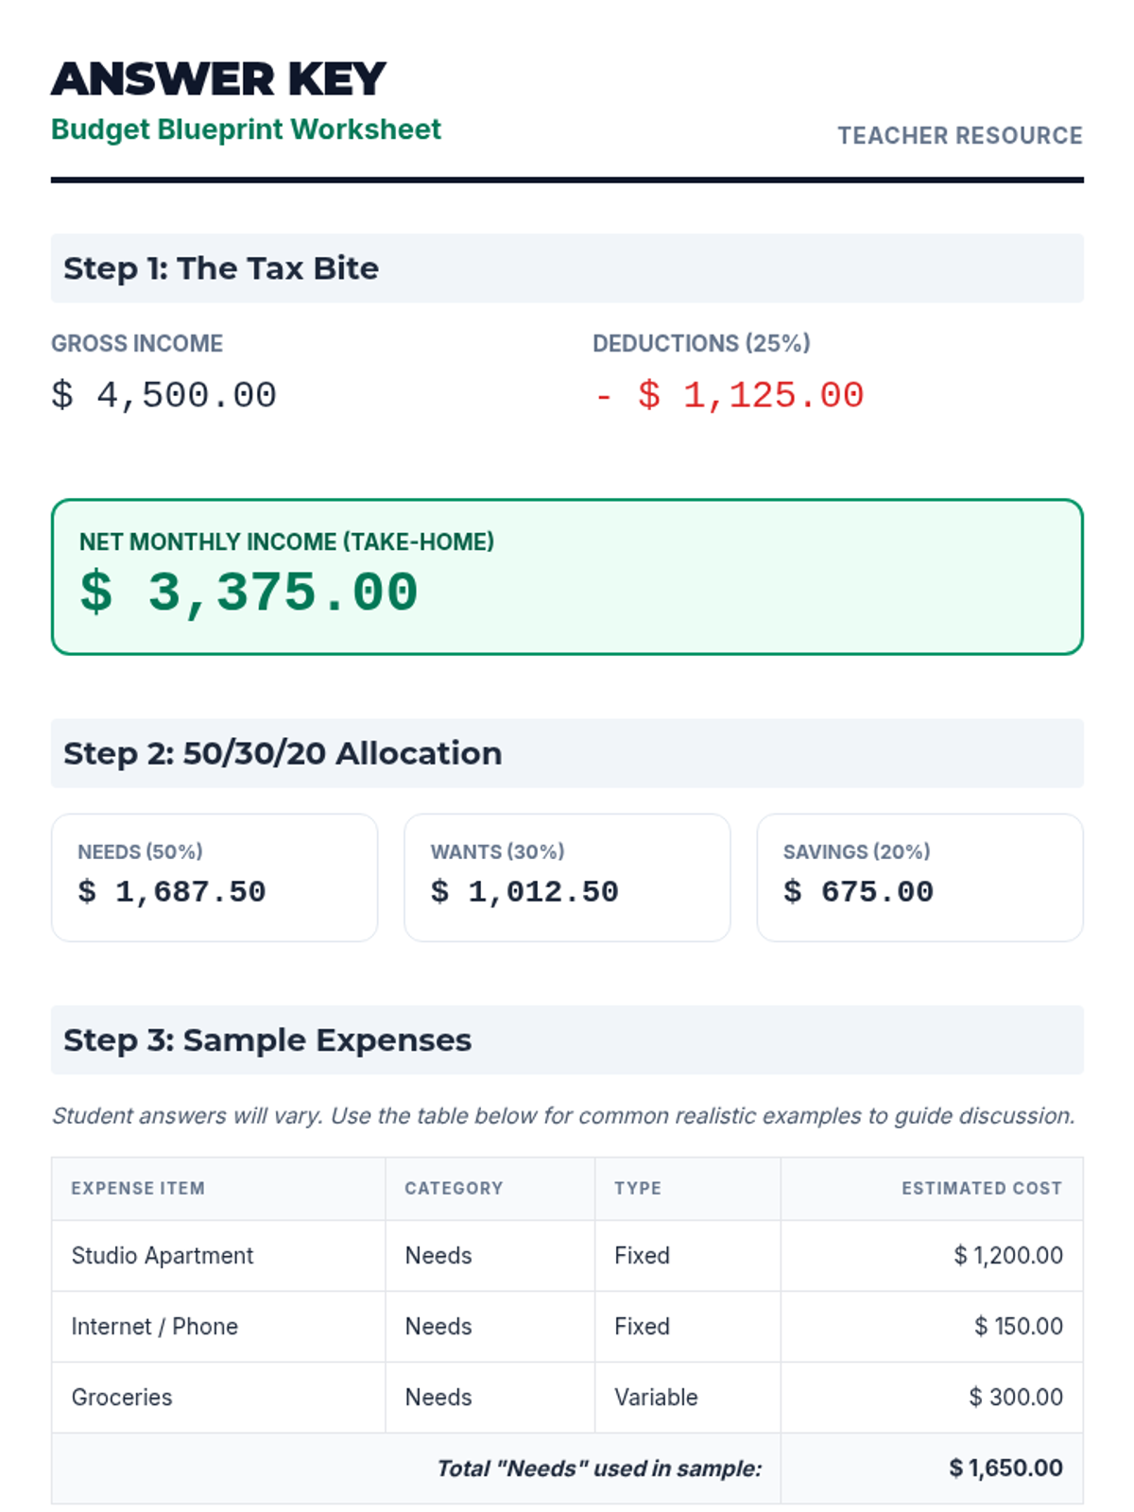
Task: Click the Groceries Variable type cell
Action: click(x=656, y=1398)
